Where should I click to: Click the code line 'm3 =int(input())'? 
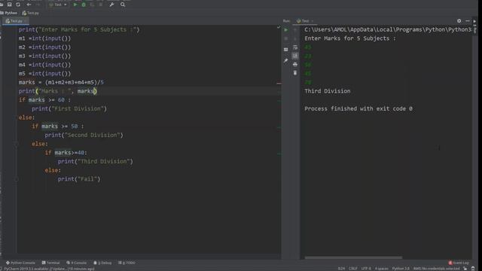44,56
